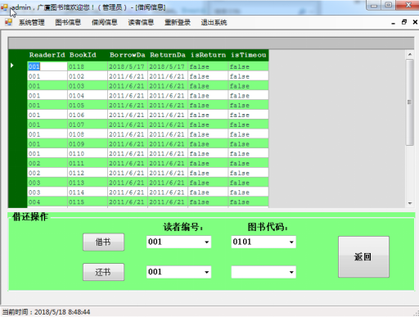Click BookId cell 0118
419x317 pixels.
[88, 66]
